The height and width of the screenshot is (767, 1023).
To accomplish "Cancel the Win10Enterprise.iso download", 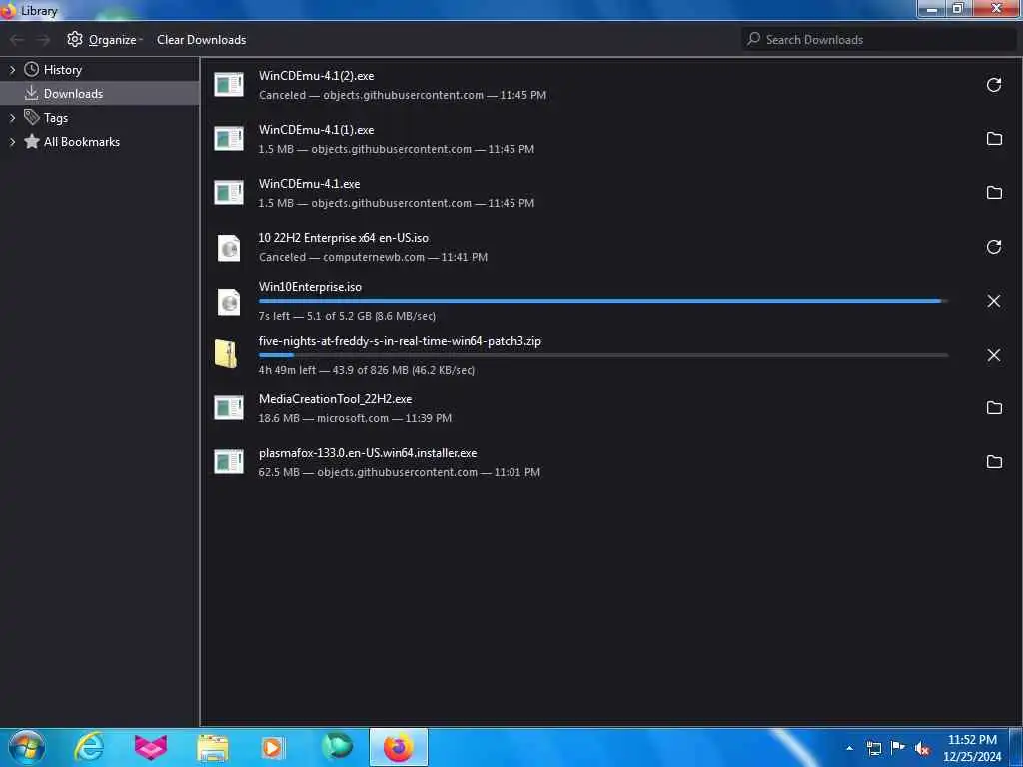I will coord(994,301).
